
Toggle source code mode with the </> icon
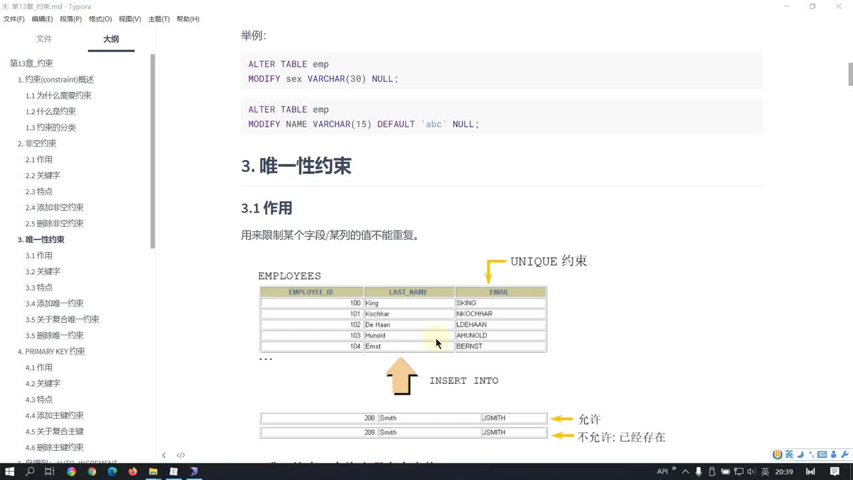click(181, 455)
